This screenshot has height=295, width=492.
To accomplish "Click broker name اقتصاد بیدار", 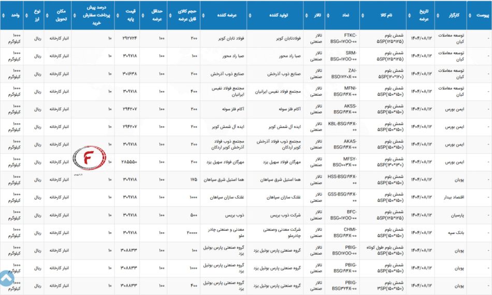I will pos(454,197).
